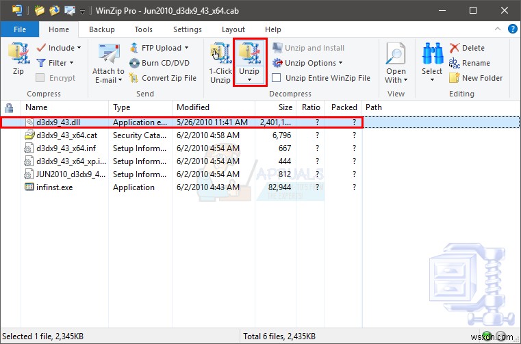This screenshot has width=521, height=344.
Task: Switch to the Layout tab
Action: [x=233, y=29]
